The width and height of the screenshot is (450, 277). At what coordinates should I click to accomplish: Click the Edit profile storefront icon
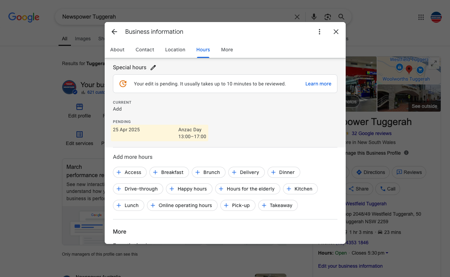[80, 107]
